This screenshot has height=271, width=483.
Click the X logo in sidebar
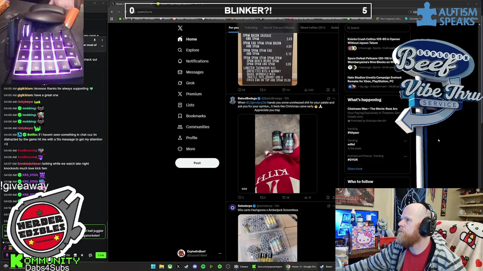point(180,28)
